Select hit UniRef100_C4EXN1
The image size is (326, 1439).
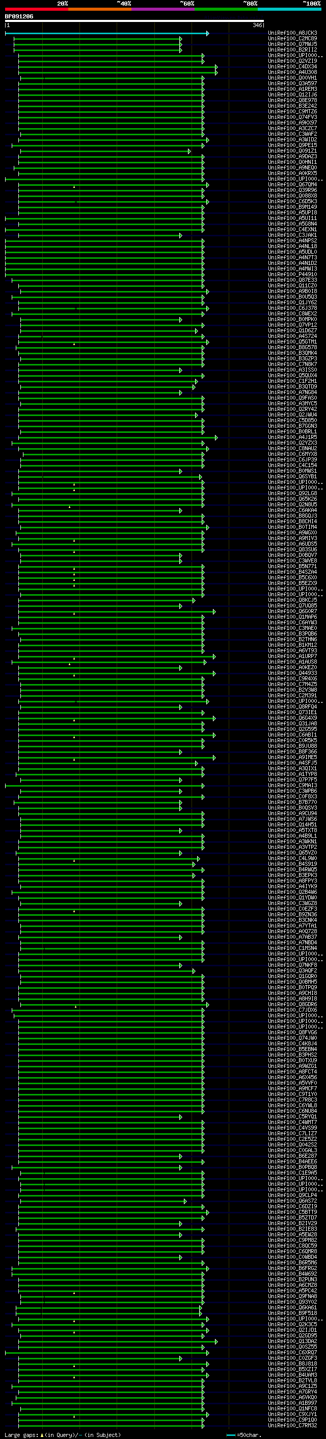pyautogui.click(x=292, y=230)
